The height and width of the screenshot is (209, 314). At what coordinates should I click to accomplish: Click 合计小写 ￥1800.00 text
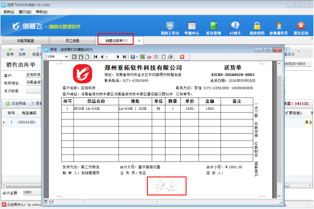click(224, 167)
